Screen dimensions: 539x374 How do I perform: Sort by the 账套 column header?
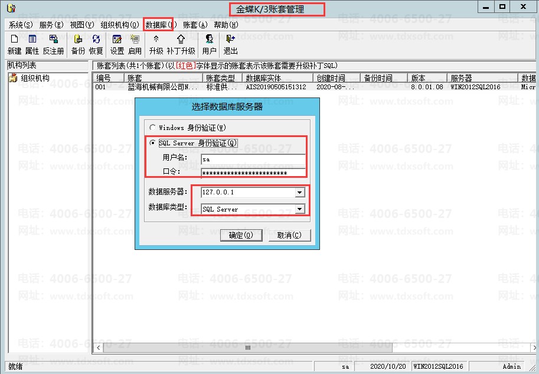(163, 78)
